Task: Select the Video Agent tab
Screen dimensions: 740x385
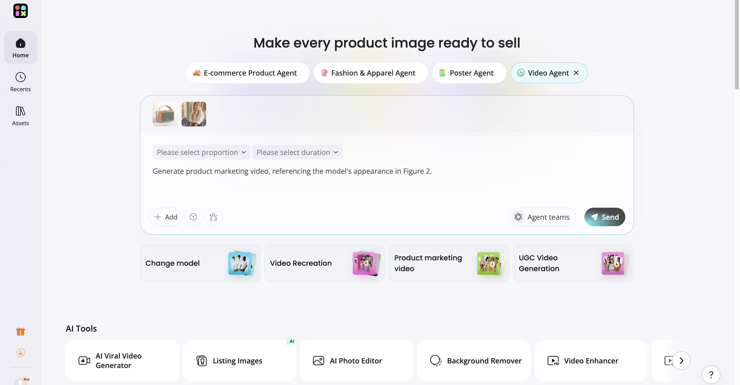Action: pos(548,73)
